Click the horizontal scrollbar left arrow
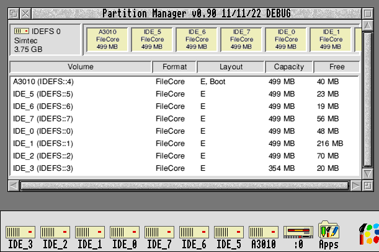The height and width of the screenshot is (252, 379). click(14, 186)
